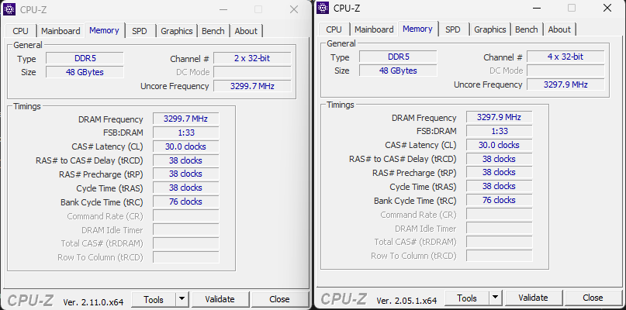Open the Graphics tab in the left window
Viewport: 626px width, 310px height.
click(176, 31)
